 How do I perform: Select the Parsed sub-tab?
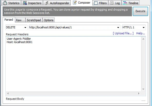(9, 20)
